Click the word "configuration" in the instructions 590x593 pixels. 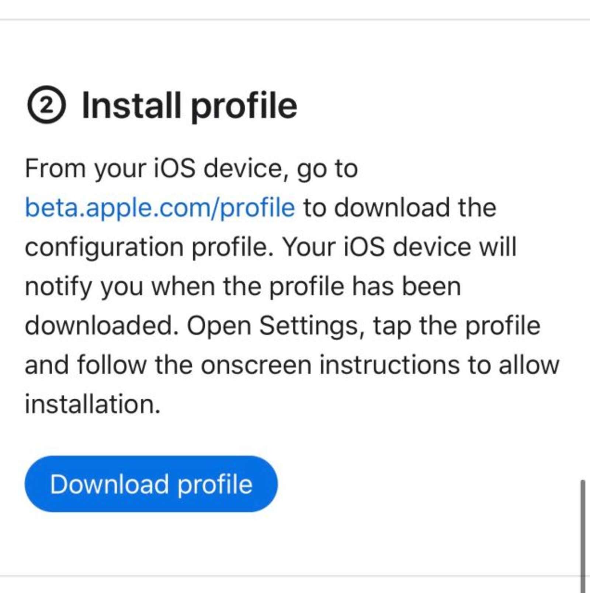coord(104,247)
